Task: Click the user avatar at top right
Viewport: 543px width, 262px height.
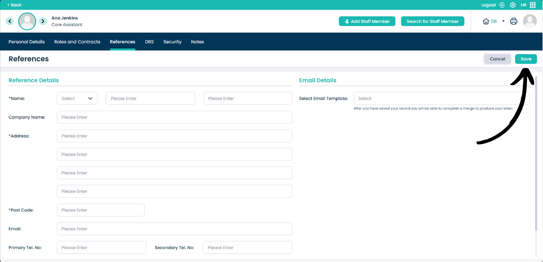Action: tap(530, 21)
